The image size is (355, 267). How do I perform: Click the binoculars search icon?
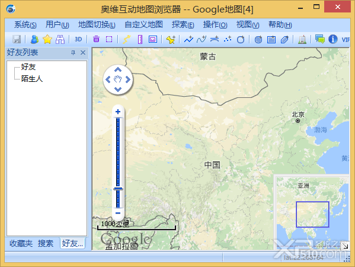[x=60, y=39]
